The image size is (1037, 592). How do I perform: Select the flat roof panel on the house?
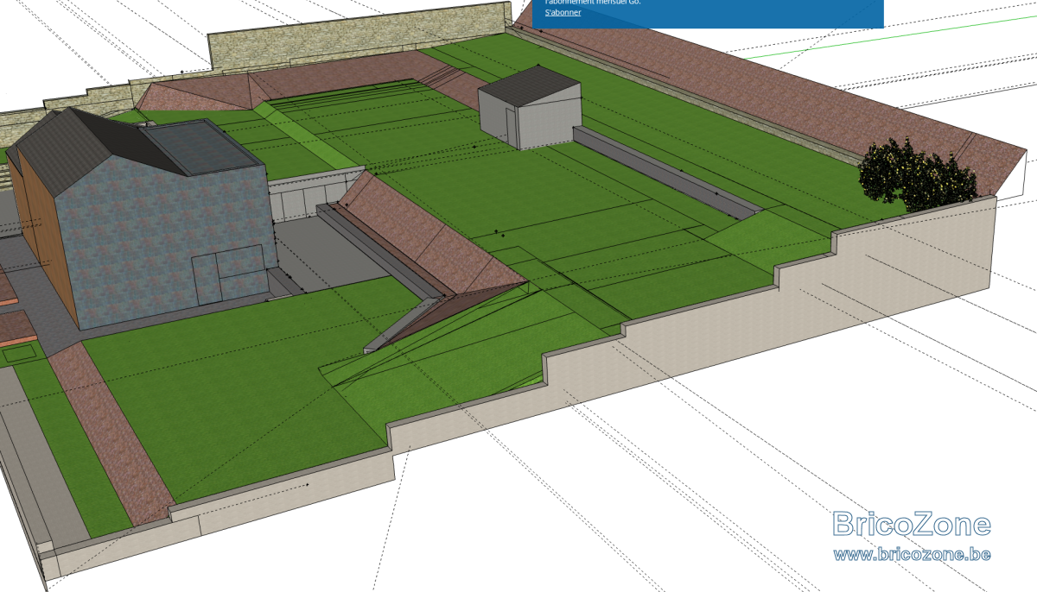coord(200,147)
